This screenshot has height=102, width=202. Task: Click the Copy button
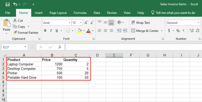pos(19,27)
